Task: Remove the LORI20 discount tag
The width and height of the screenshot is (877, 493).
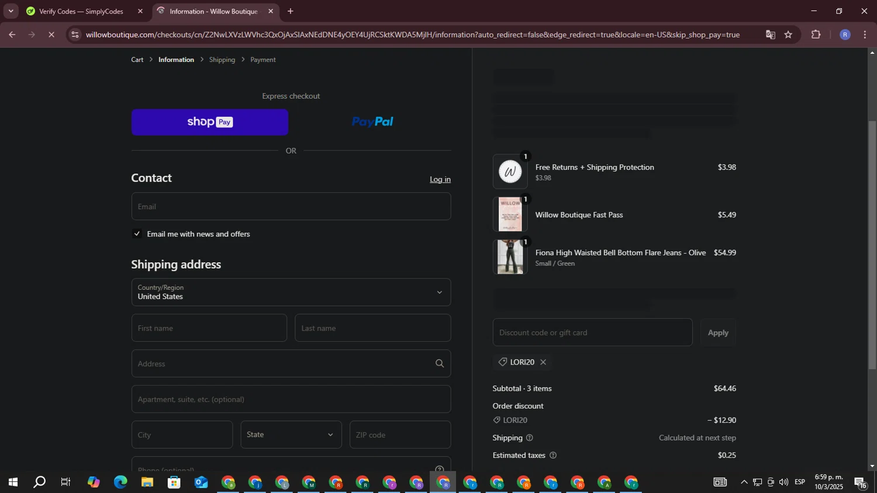Action: click(543, 362)
